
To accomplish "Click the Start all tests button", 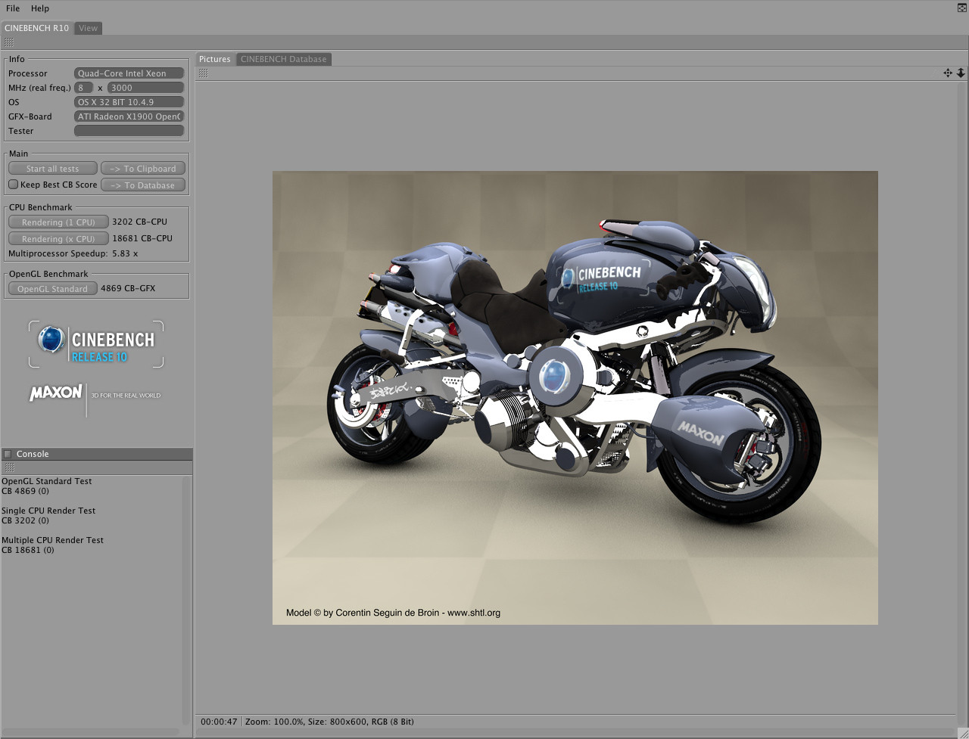I will tap(53, 169).
